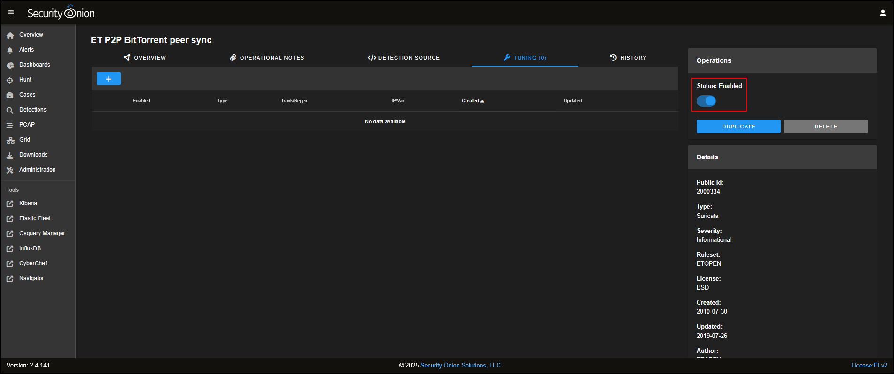894x374 pixels.
Task: Open Cases via the briefcase icon
Action: tap(10, 95)
